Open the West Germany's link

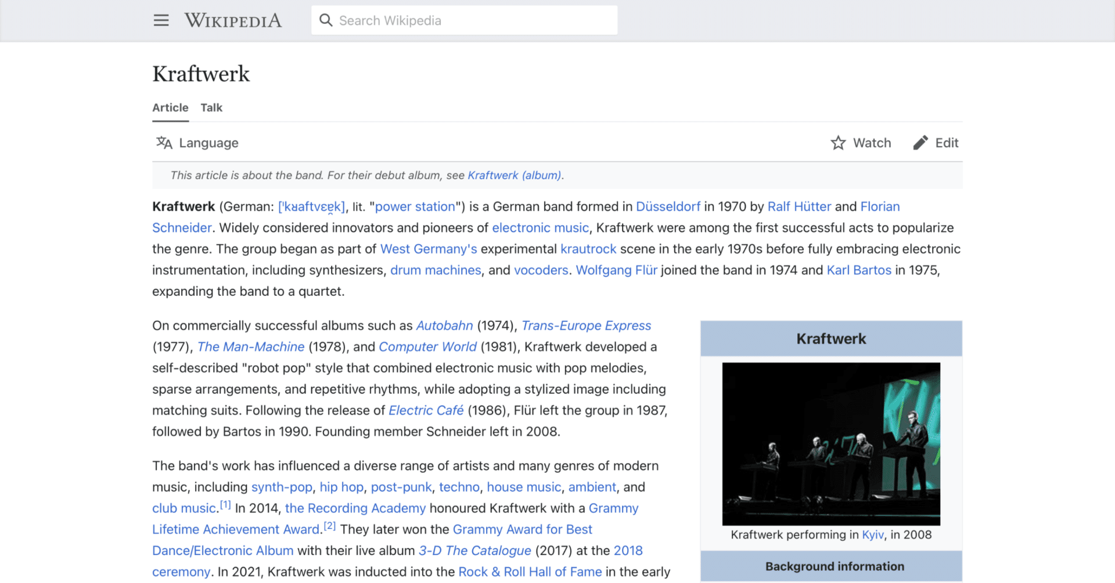pyautogui.click(x=429, y=249)
